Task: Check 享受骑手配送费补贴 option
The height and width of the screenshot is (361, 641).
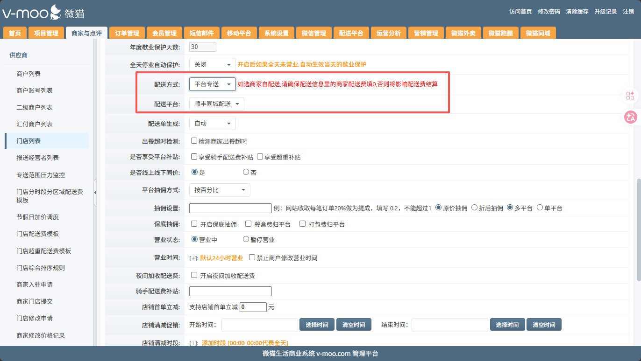Action: 194,157
